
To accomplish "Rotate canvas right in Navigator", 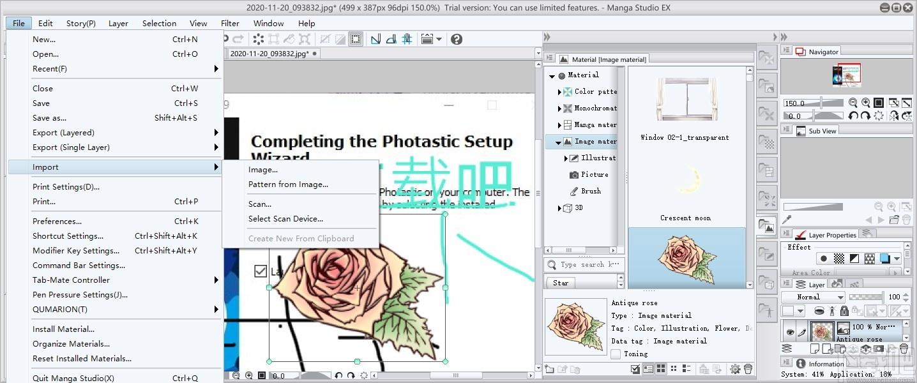I will coord(866,116).
